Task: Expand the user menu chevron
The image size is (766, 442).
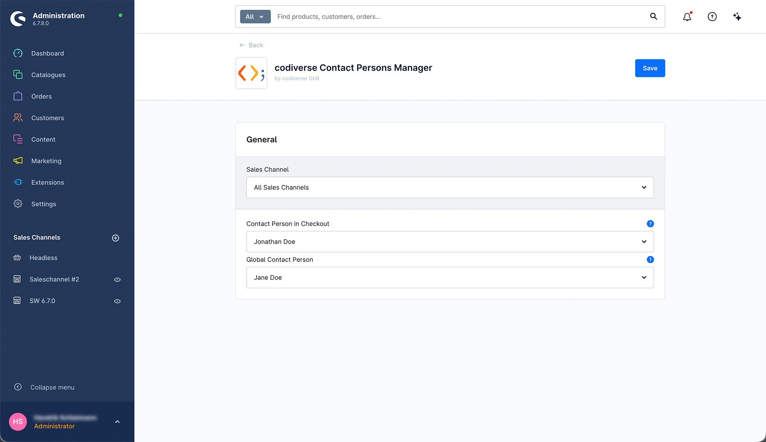Action: click(117, 422)
